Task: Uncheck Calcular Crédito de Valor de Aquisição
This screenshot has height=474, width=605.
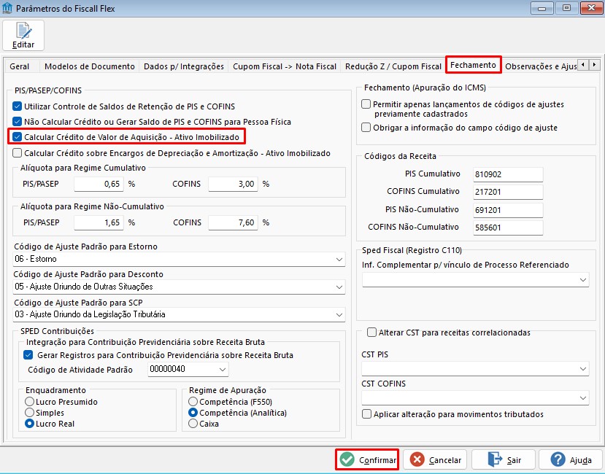Action: 17,137
